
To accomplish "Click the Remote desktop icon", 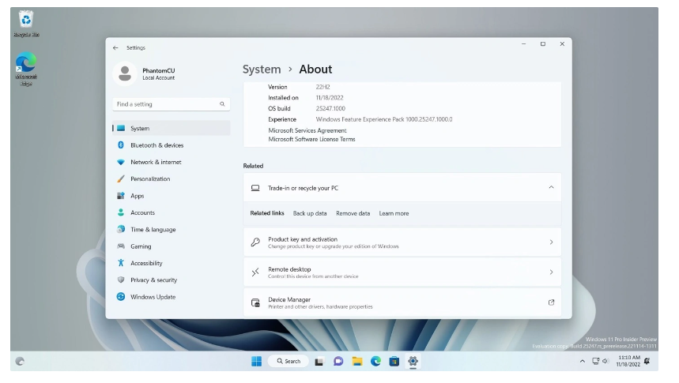I will tap(255, 272).
